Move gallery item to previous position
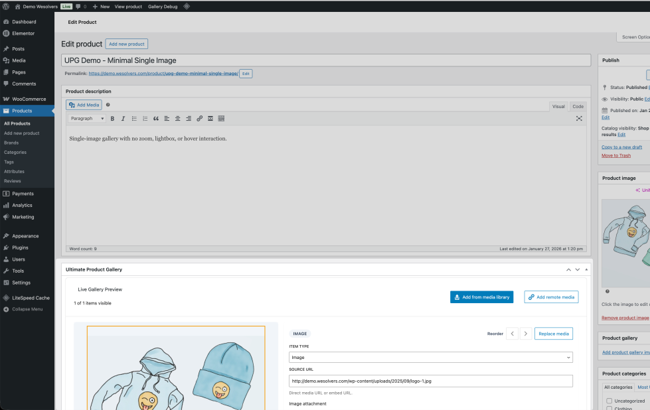The height and width of the screenshot is (410, 650). pyautogui.click(x=512, y=334)
